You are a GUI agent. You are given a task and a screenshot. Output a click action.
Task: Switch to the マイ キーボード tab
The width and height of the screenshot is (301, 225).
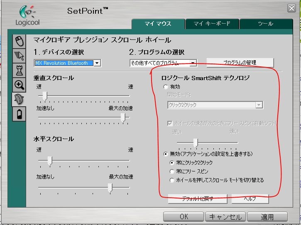click(212, 24)
